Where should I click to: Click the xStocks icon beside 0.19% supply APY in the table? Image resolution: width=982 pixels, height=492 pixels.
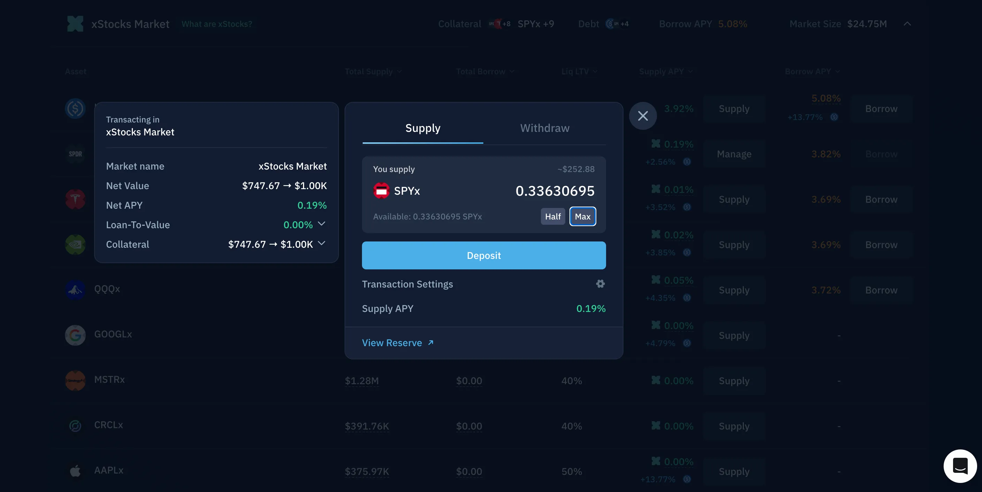coord(656,143)
